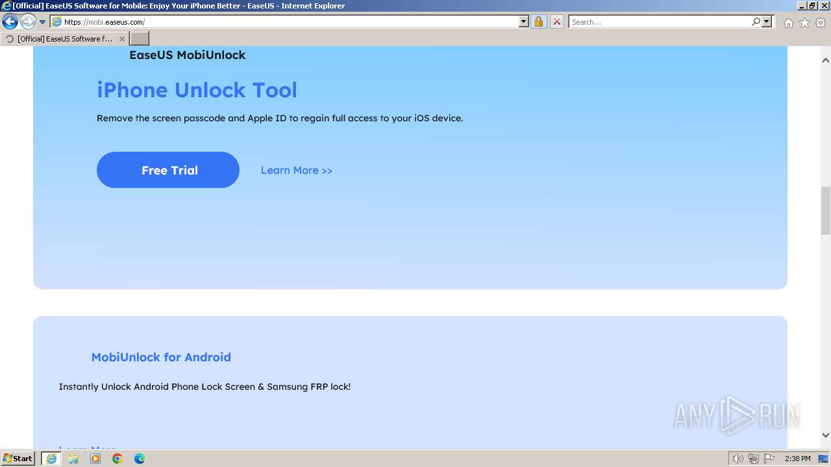Viewport: 831px width, 467px height.
Task: Click inside the Search box
Action: coord(659,22)
